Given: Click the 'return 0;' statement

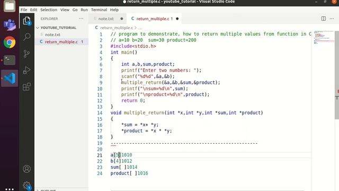Looking at the screenshot, I should coord(133,100).
